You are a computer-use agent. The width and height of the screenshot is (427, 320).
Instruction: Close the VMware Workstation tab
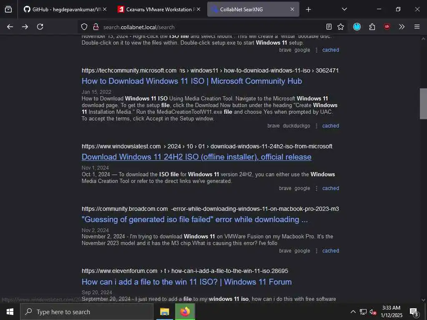(x=198, y=9)
